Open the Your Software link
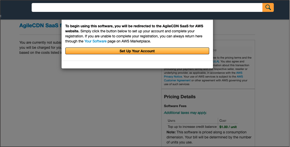The height and width of the screenshot is (147, 290). click(95, 41)
